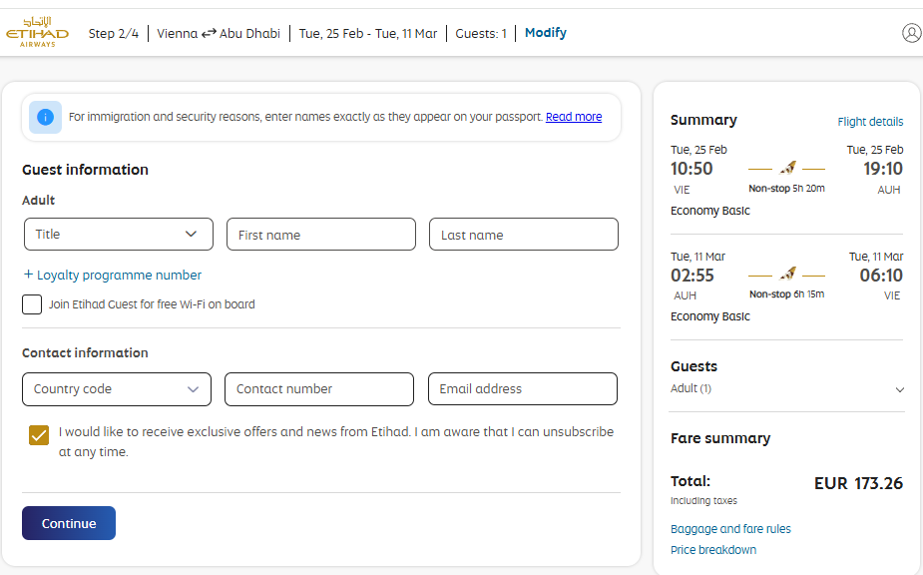Open the user profile icon
The image size is (923, 575).
click(x=911, y=33)
